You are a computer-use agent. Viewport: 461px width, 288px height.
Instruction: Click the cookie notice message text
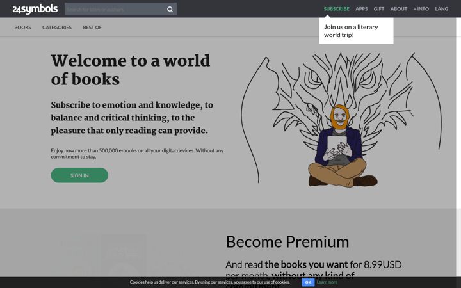(x=209, y=282)
